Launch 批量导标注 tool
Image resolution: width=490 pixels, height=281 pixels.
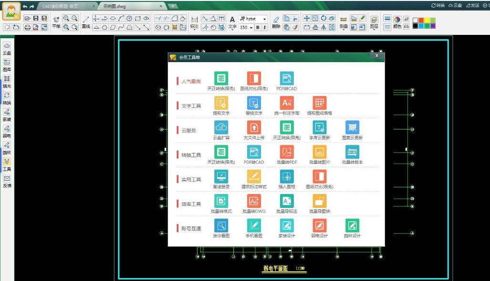click(287, 204)
